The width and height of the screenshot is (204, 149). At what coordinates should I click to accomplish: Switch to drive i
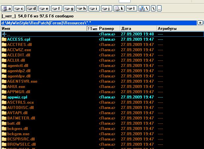click(94, 9)
